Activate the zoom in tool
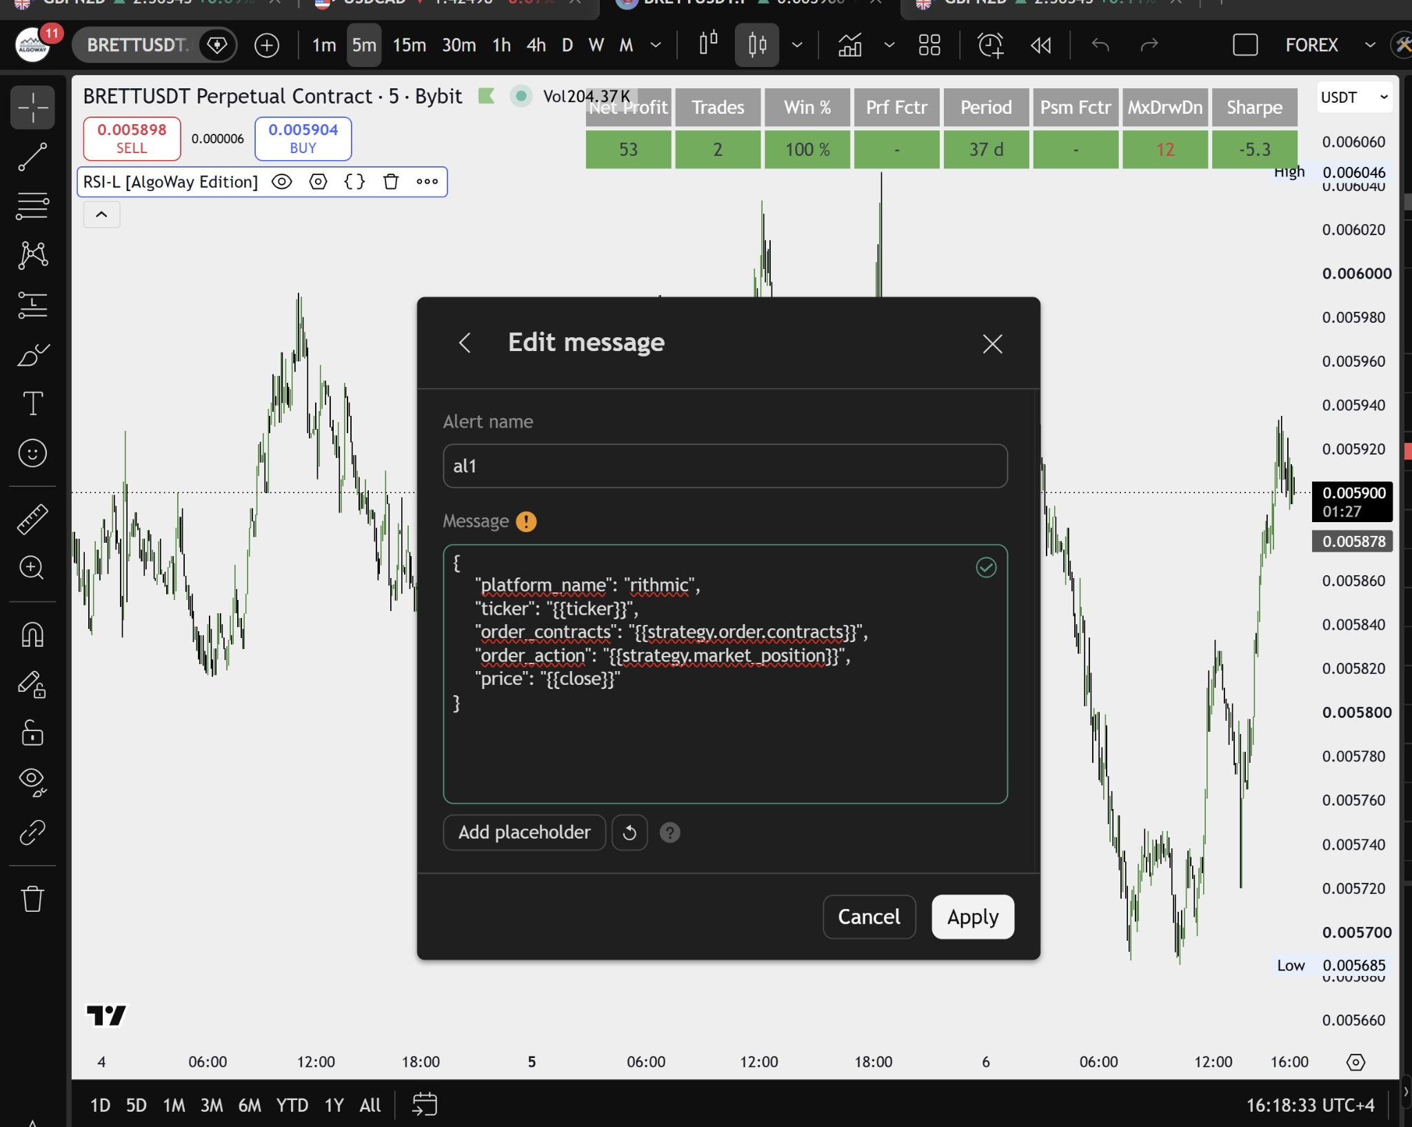 pyautogui.click(x=32, y=568)
